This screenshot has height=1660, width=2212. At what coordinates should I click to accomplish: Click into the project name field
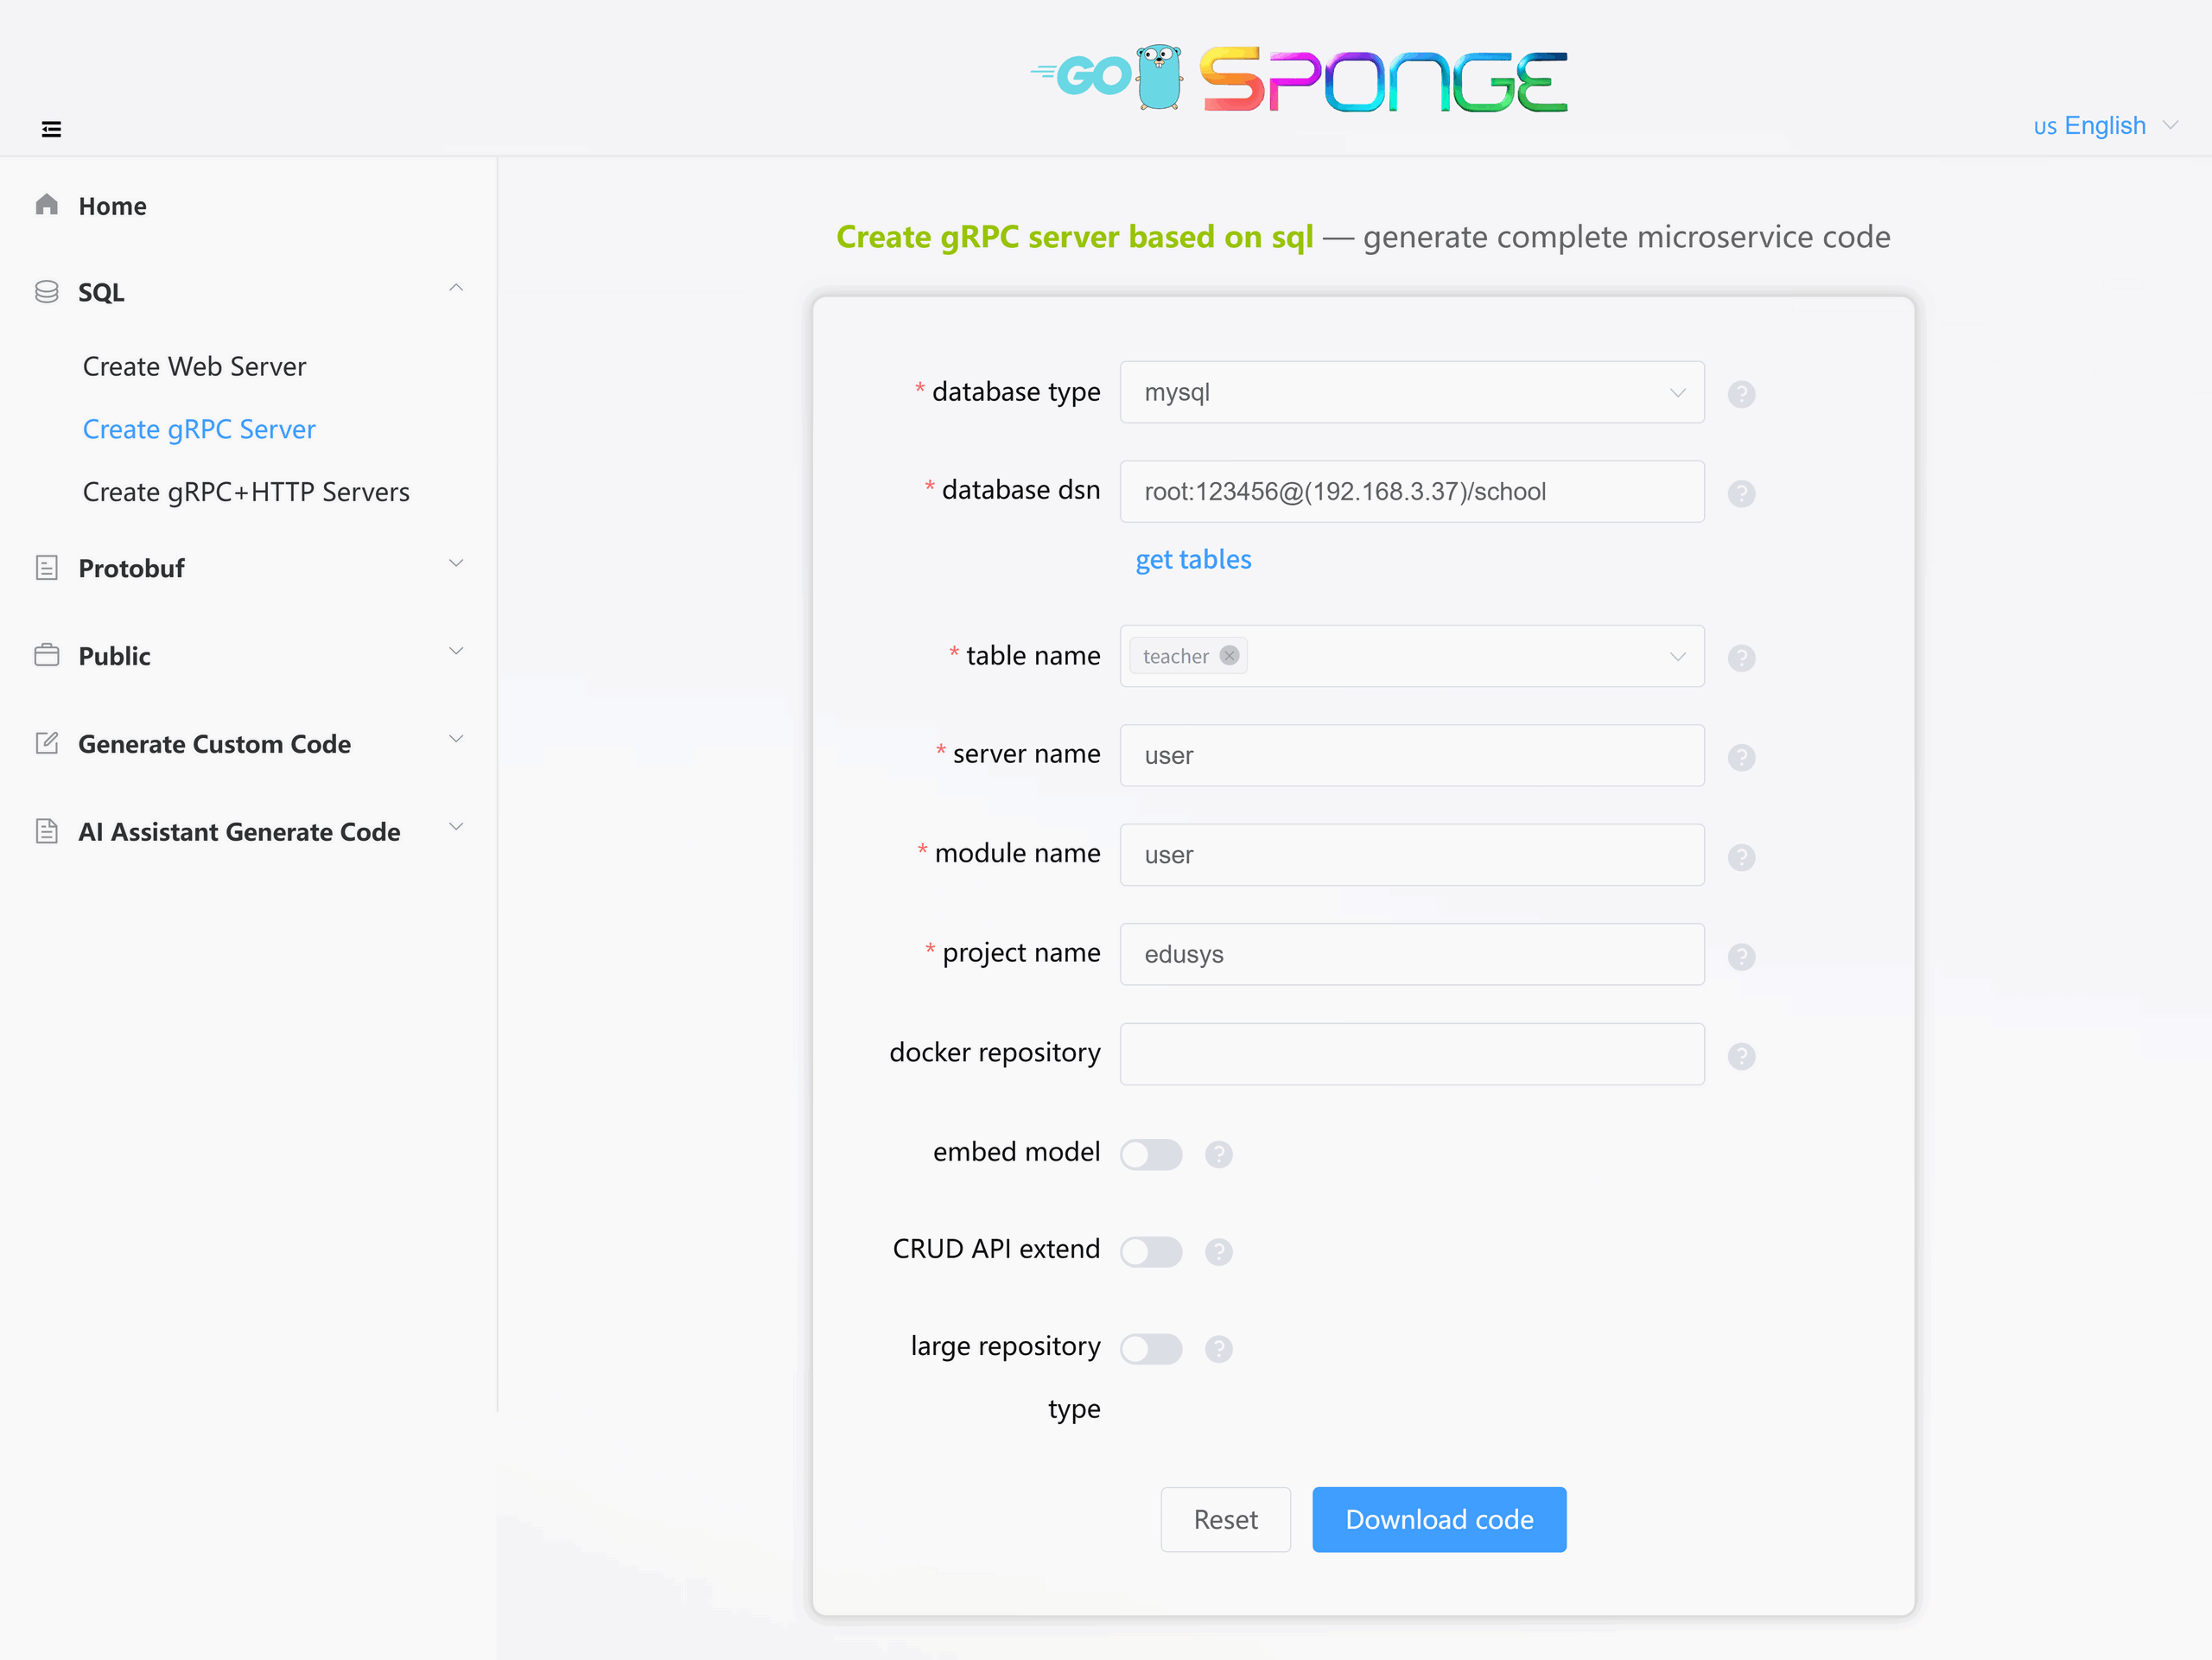click(x=1412, y=954)
